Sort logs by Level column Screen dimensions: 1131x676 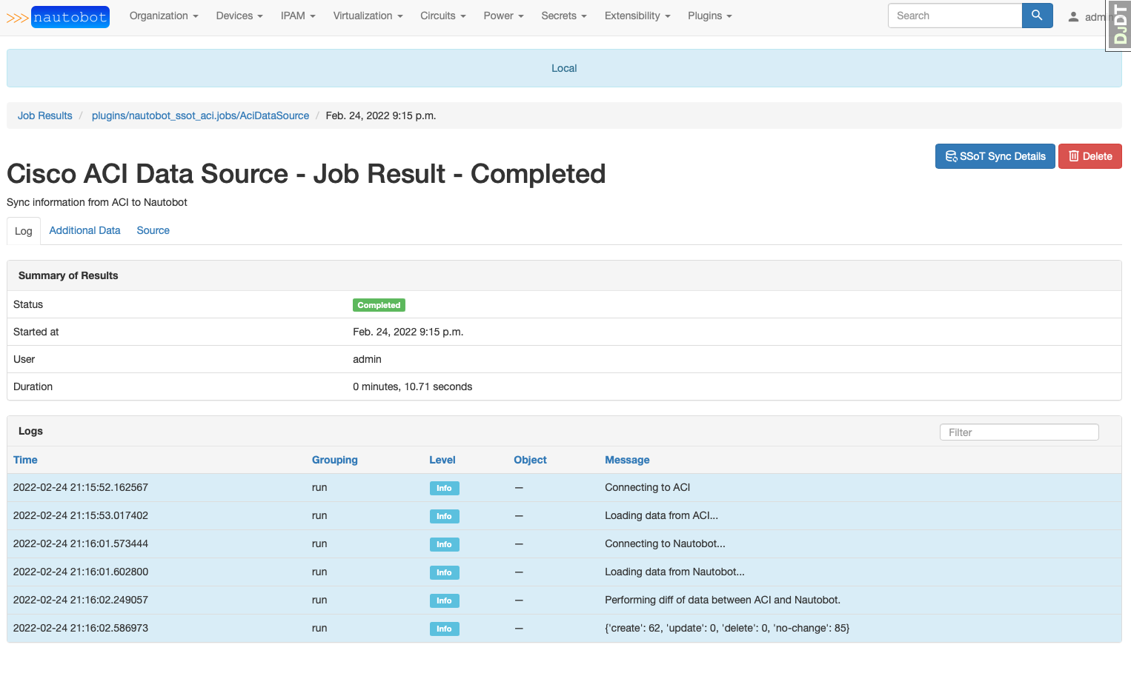pos(442,460)
